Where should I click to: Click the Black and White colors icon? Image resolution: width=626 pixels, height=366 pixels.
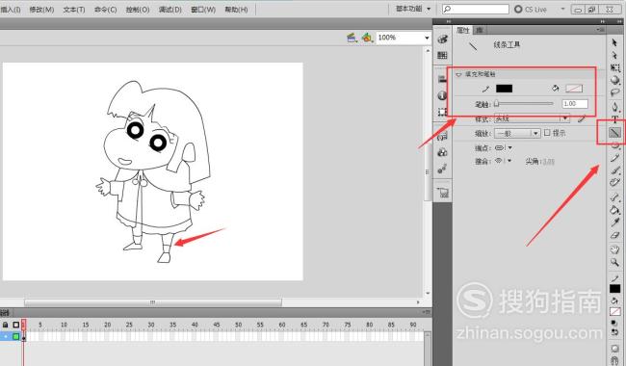click(614, 323)
